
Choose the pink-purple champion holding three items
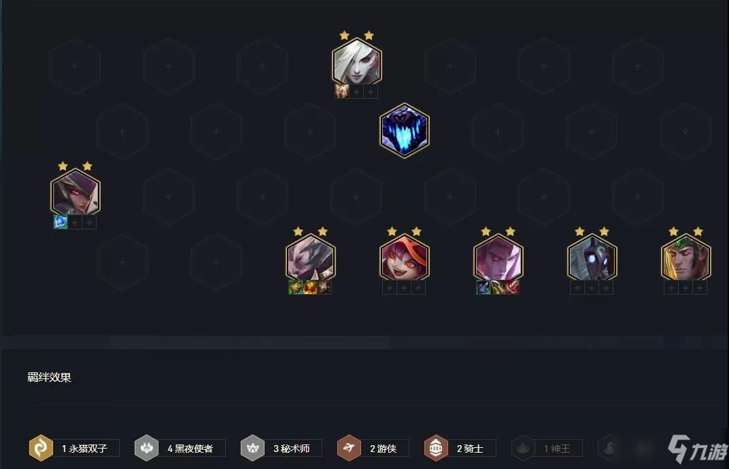(x=498, y=257)
